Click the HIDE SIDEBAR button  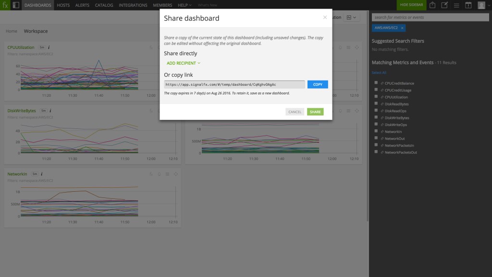point(411,5)
